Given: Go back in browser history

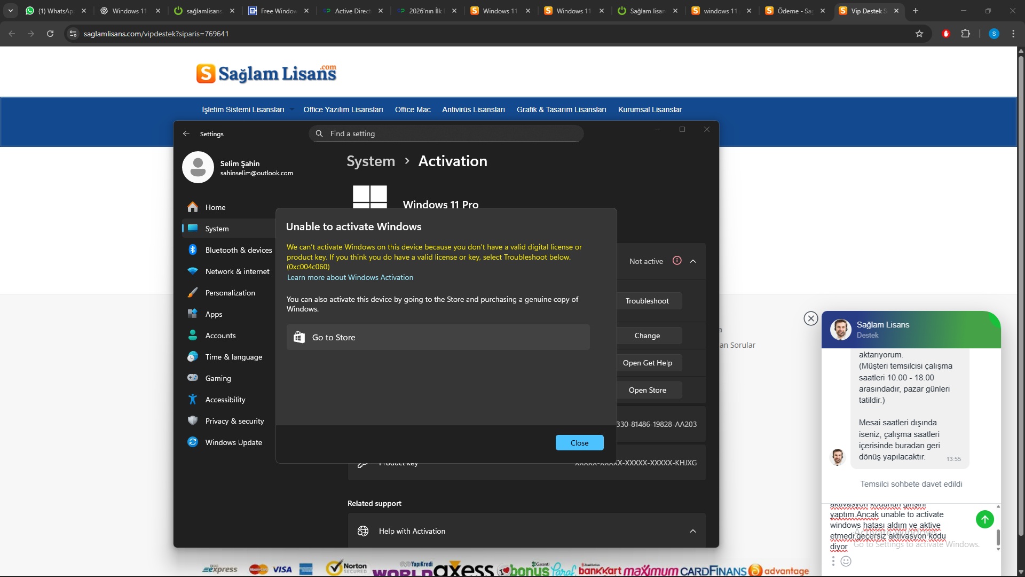Looking at the screenshot, I should 12,34.
